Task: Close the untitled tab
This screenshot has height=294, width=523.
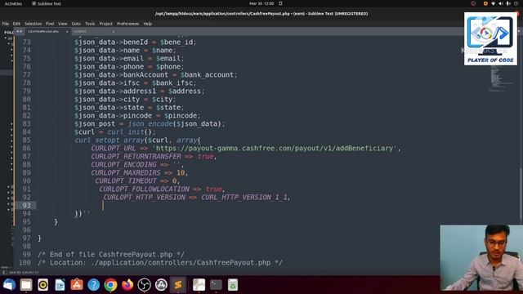Action: (x=113, y=31)
